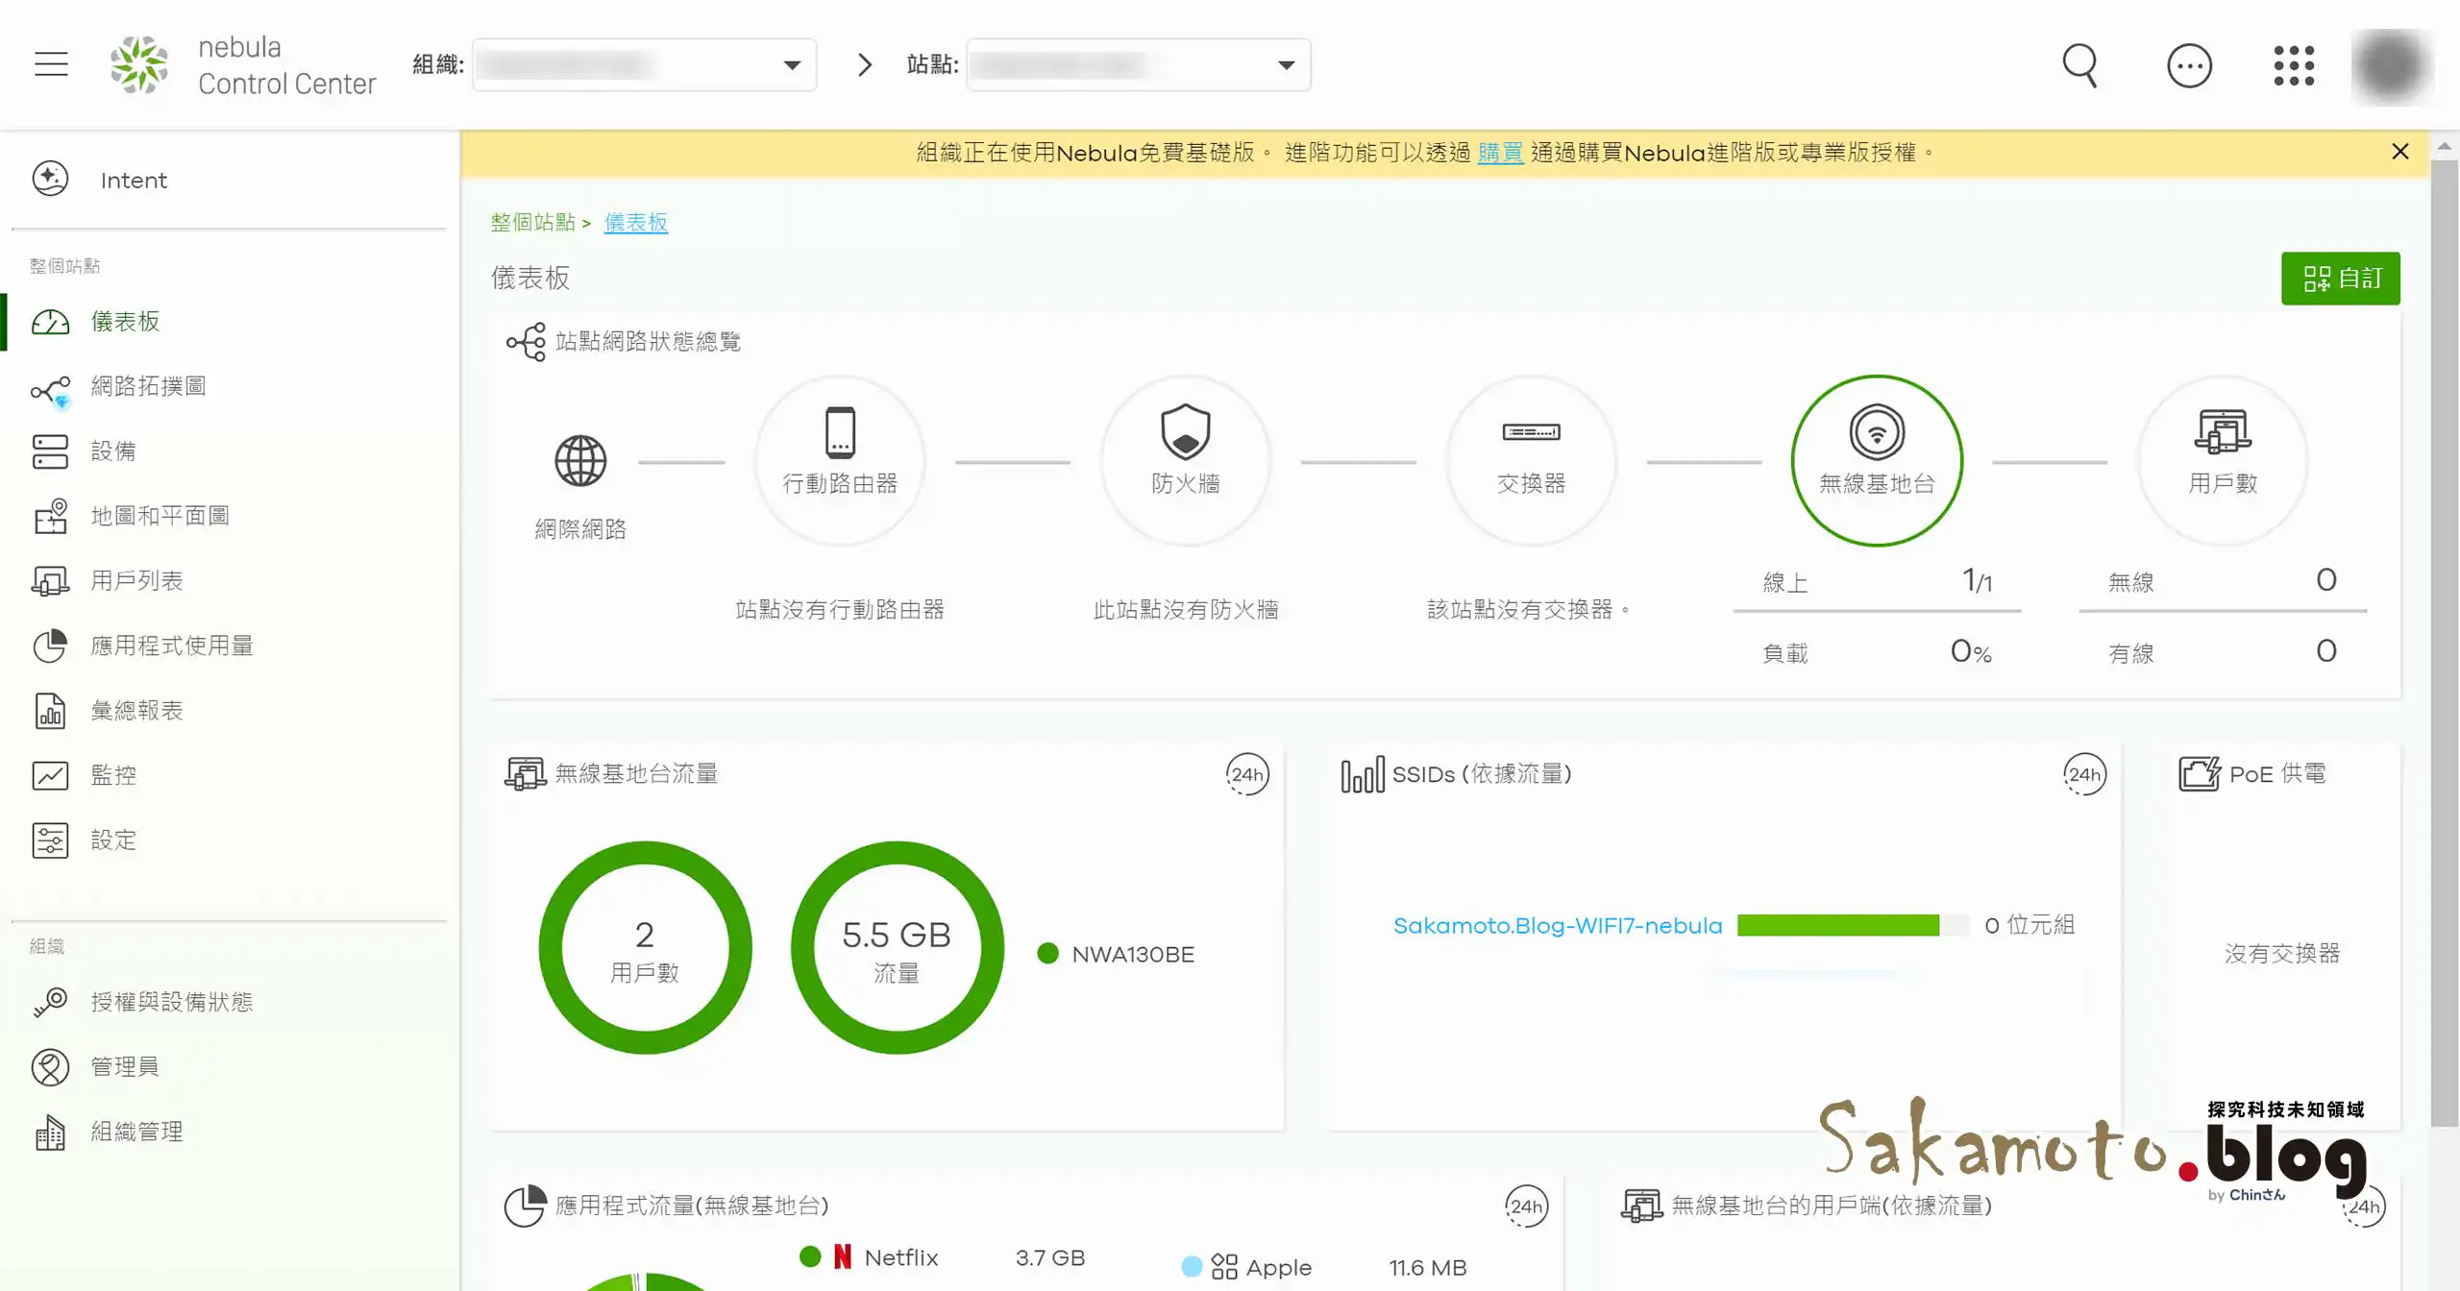View the 用戶列表 page
Viewport: 2460px width, 1291px height.
137,580
